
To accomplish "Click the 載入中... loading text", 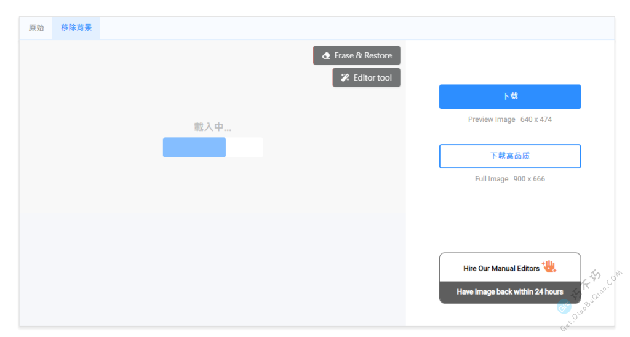I will point(213,127).
